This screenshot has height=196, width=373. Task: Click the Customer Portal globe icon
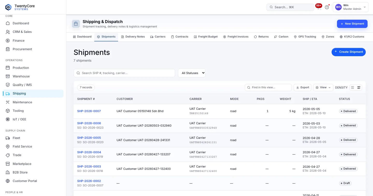pos(8,181)
